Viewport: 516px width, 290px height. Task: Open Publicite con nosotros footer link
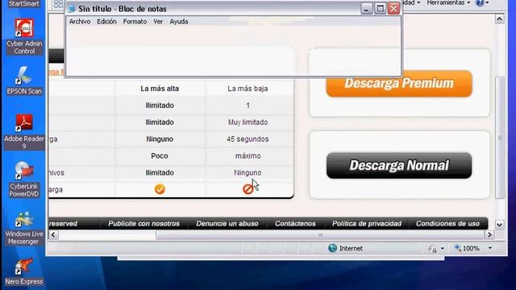coord(144,224)
